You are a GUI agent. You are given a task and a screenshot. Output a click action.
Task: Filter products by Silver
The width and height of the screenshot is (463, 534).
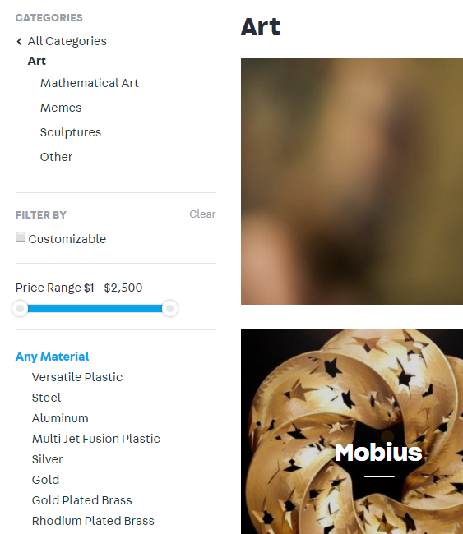point(47,459)
